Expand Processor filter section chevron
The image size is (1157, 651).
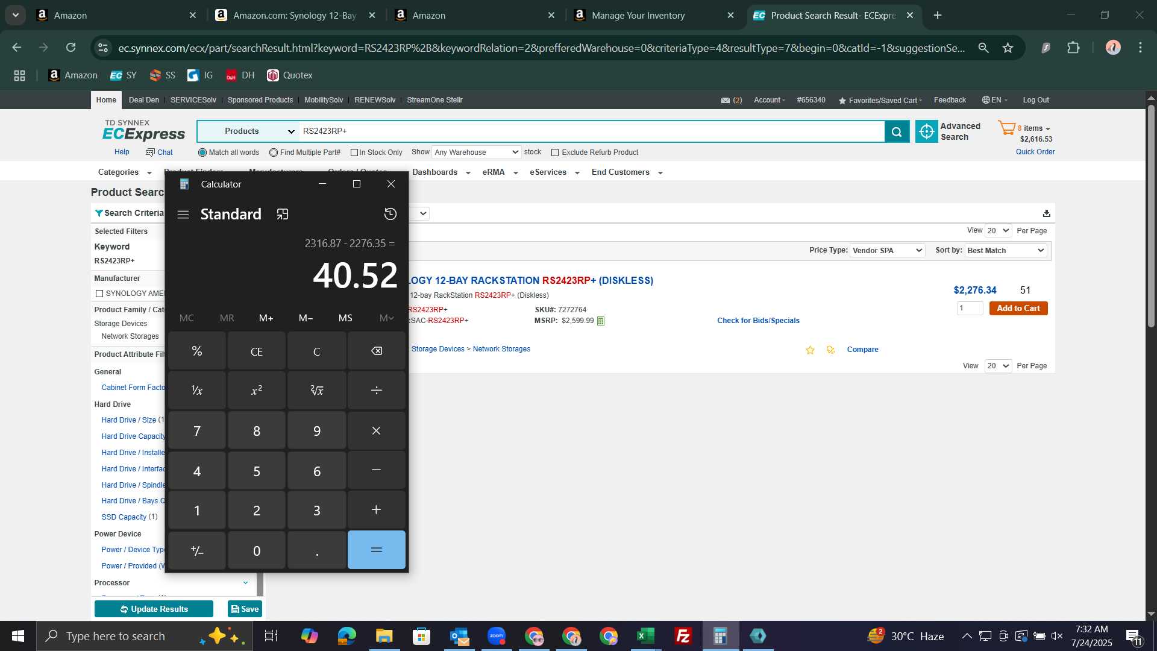tap(245, 583)
